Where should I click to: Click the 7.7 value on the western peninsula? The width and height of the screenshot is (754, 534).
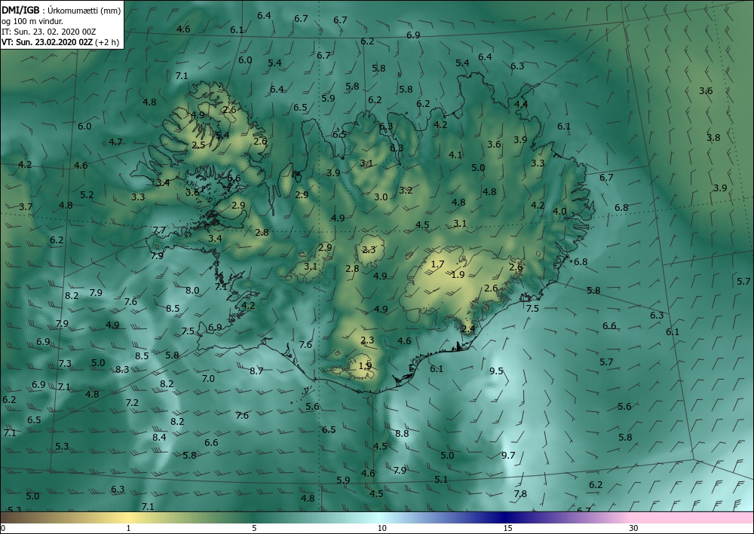[159, 230]
